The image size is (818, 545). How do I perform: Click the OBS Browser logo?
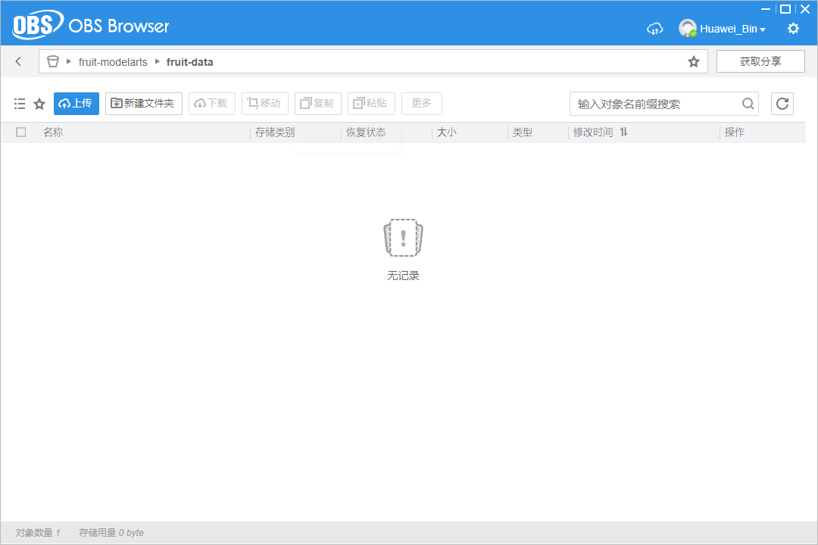click(90, 26)
